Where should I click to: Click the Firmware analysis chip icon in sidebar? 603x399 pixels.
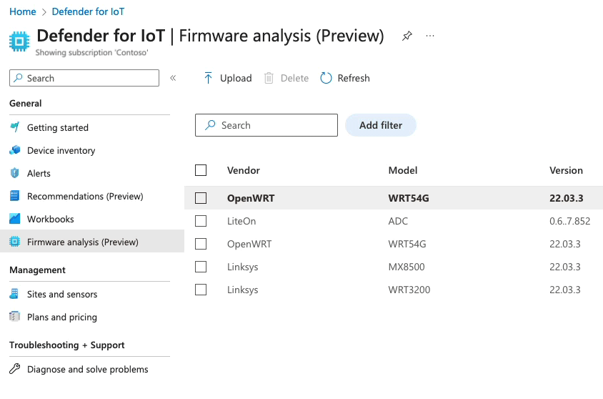(14, 242)
